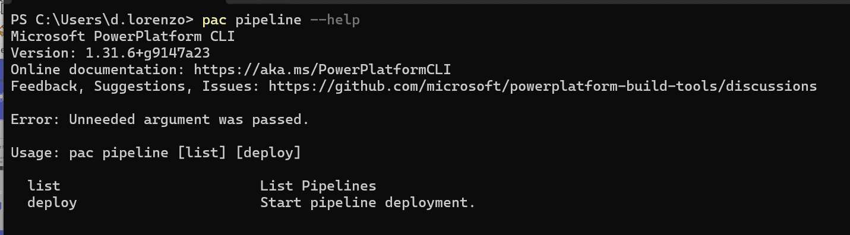Click '[deploy]' in the Usage line
Screen dimensions: 850x235
click(x=268, y=153)
